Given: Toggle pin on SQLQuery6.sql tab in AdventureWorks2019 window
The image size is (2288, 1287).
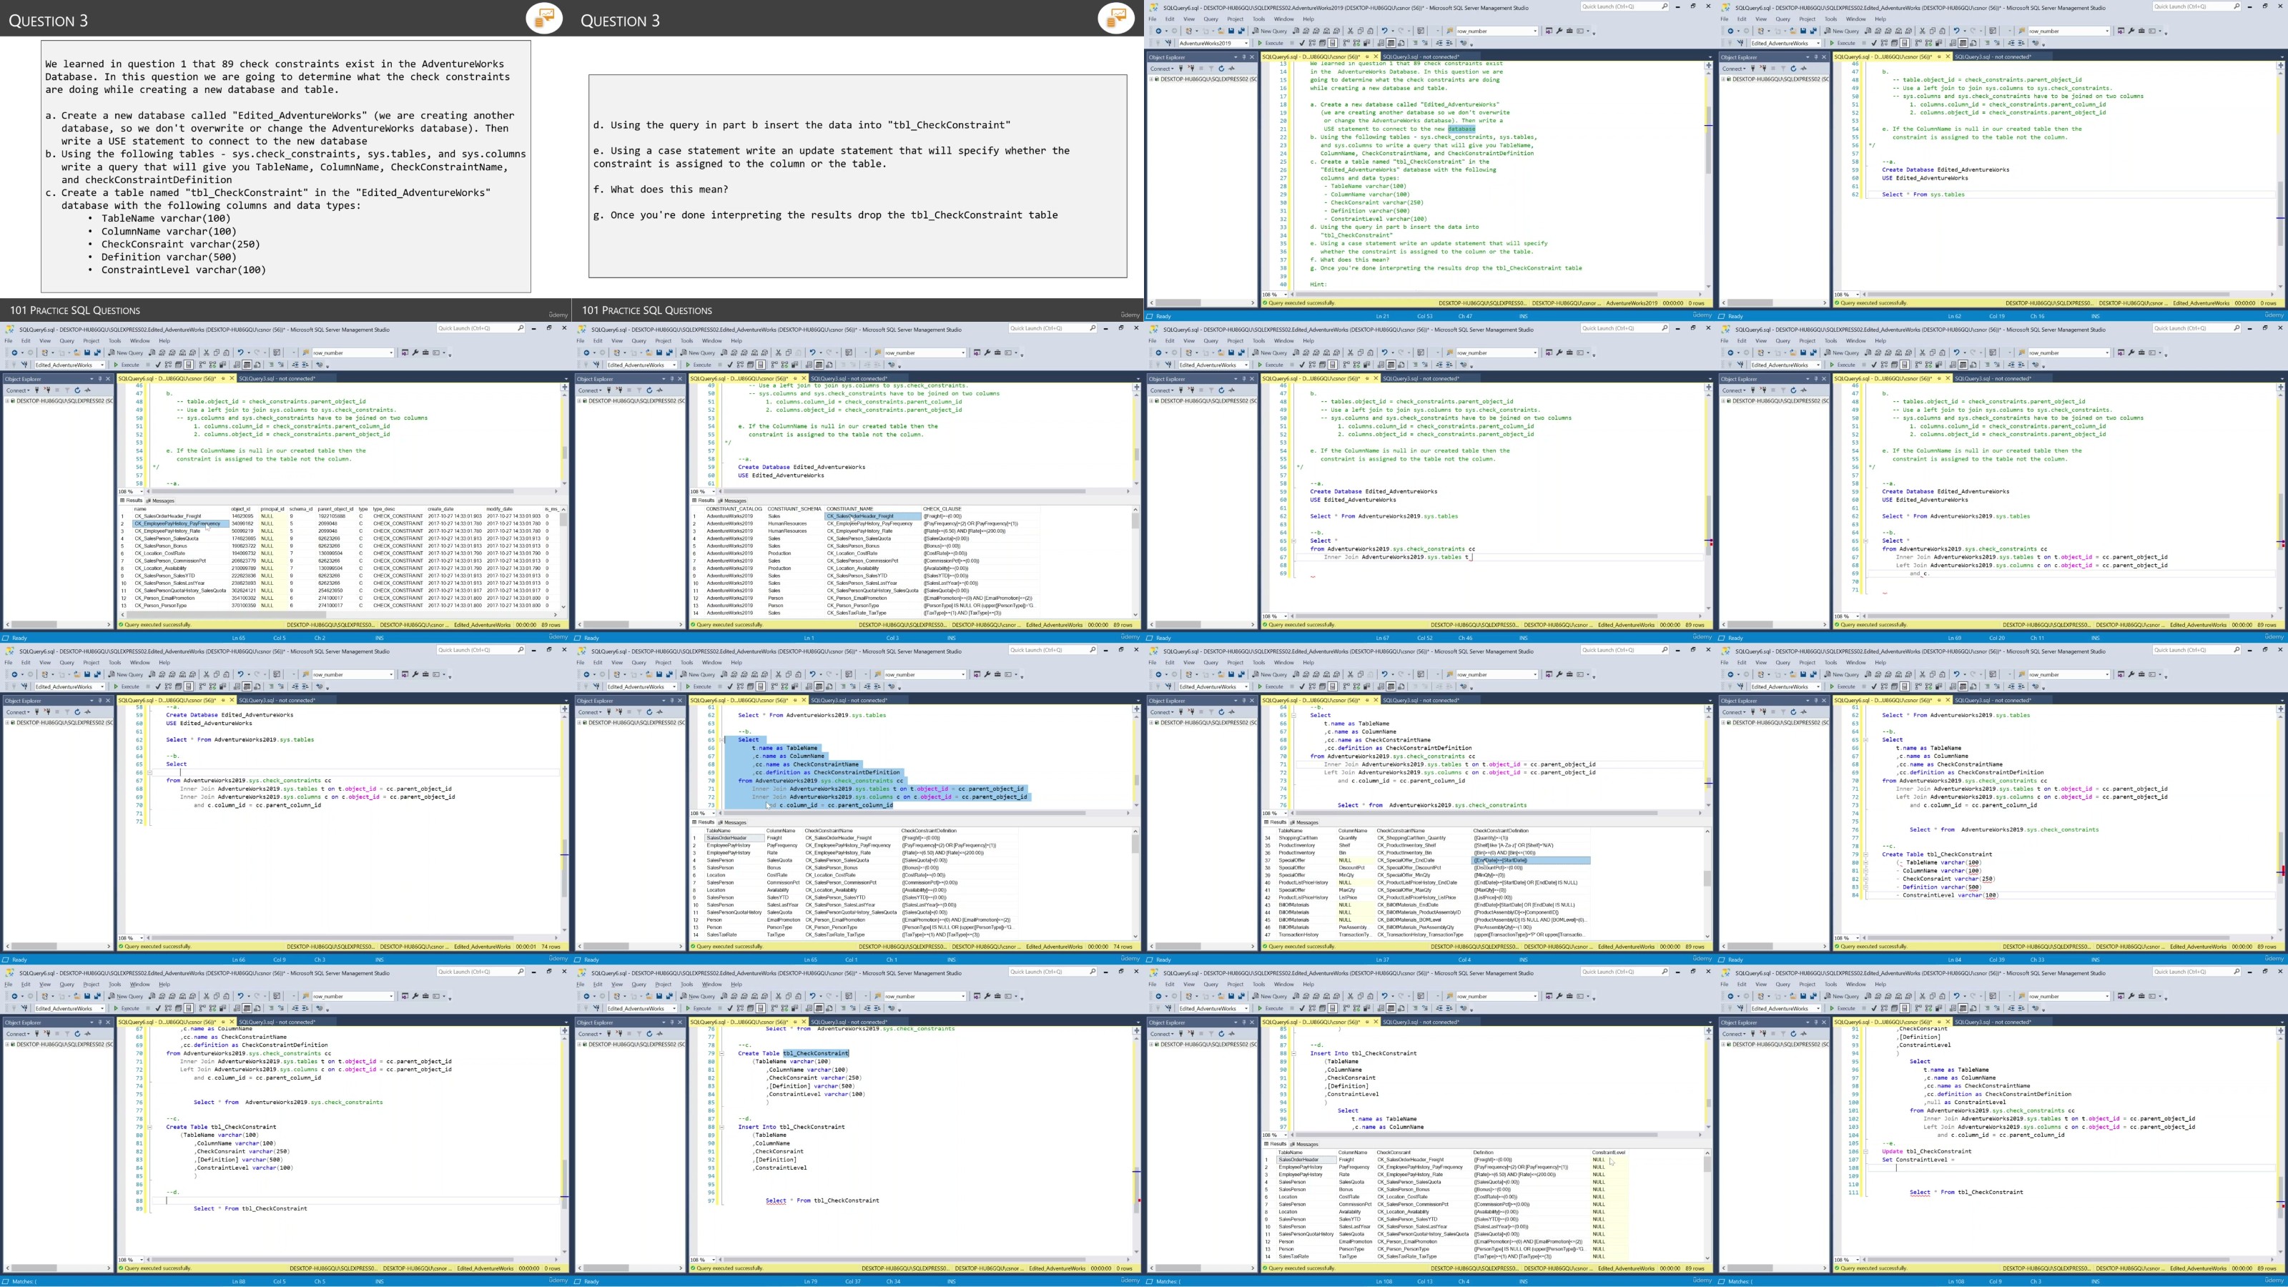Looking at the screenshot, I should click(x=1368, y=57).
